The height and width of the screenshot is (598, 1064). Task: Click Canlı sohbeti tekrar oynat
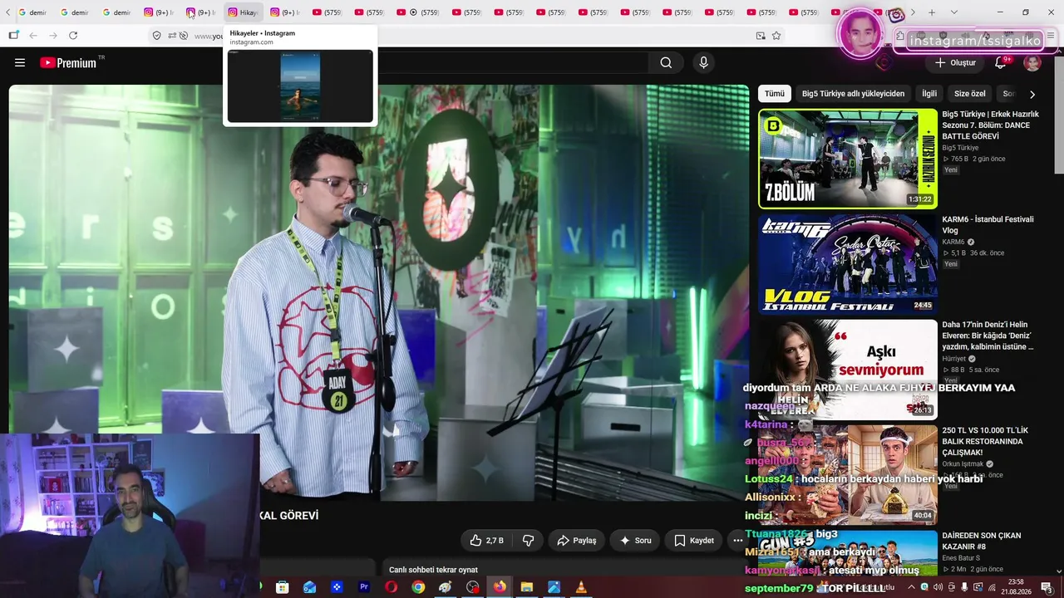click(x=433, y=570)
